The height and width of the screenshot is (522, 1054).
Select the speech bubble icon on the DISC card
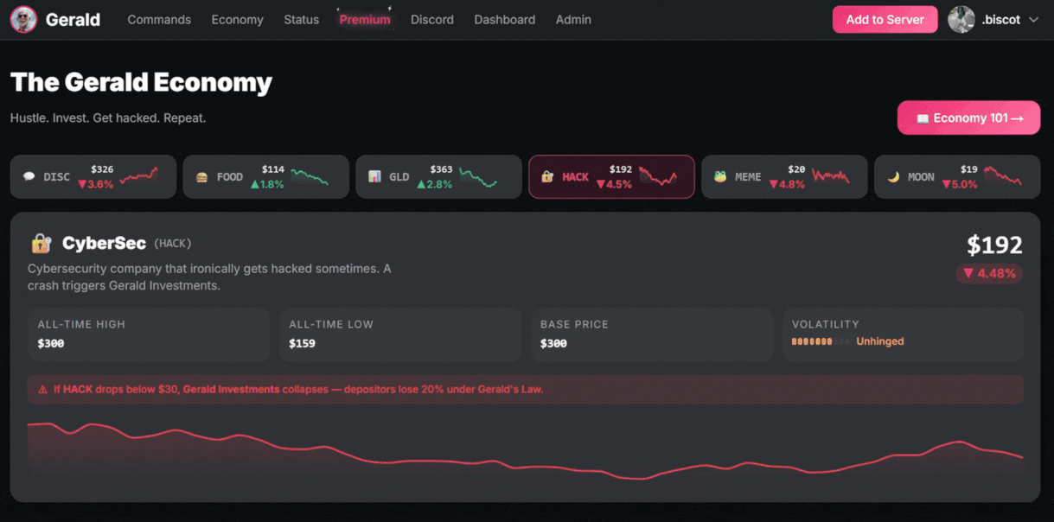pyautogui.click(x=29, y=176)
